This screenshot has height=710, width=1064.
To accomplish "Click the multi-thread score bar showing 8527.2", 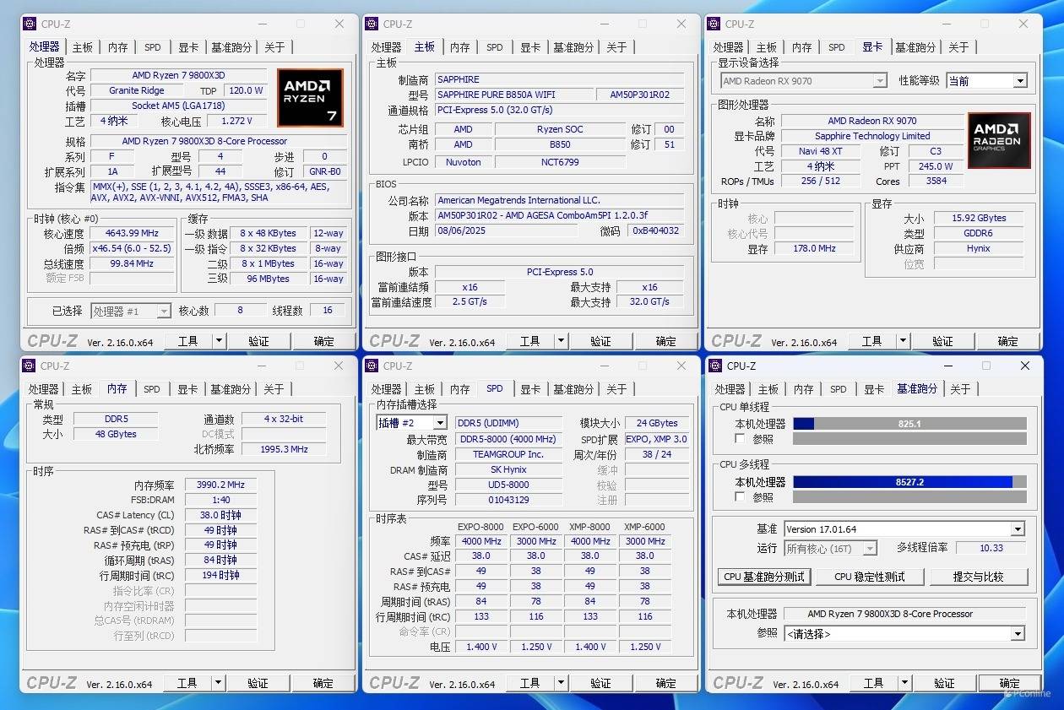I will pos(909,482).
